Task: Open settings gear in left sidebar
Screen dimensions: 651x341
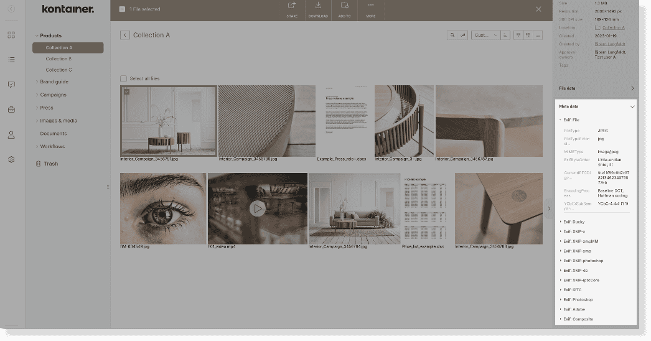Action: pyautogui.click(x=11, y=160)
